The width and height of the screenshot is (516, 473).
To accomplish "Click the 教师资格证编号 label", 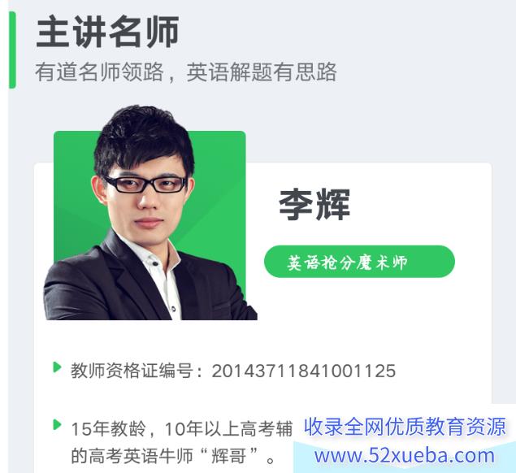I will (x=132, y=371).
